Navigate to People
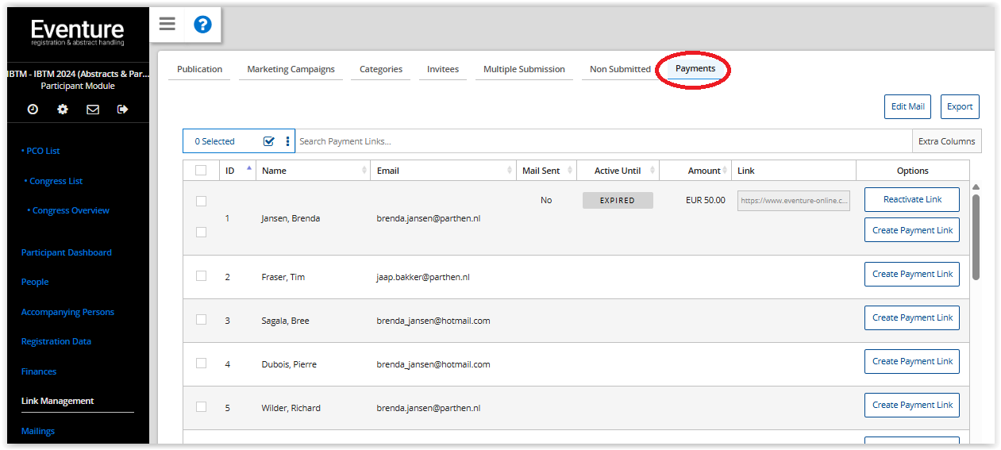Image resolution: width=1001 pixels, height=450 pixels. (35, 282)
